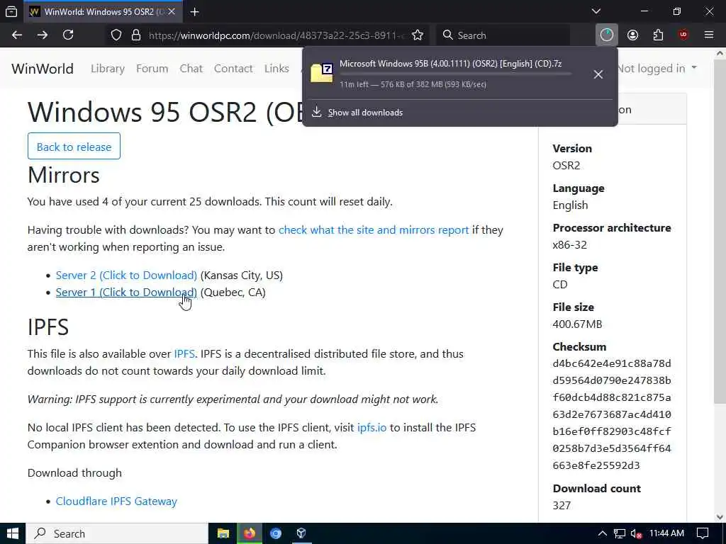Click the Firefox search field
The image size is (726, 544).
(x=503, y=35)
